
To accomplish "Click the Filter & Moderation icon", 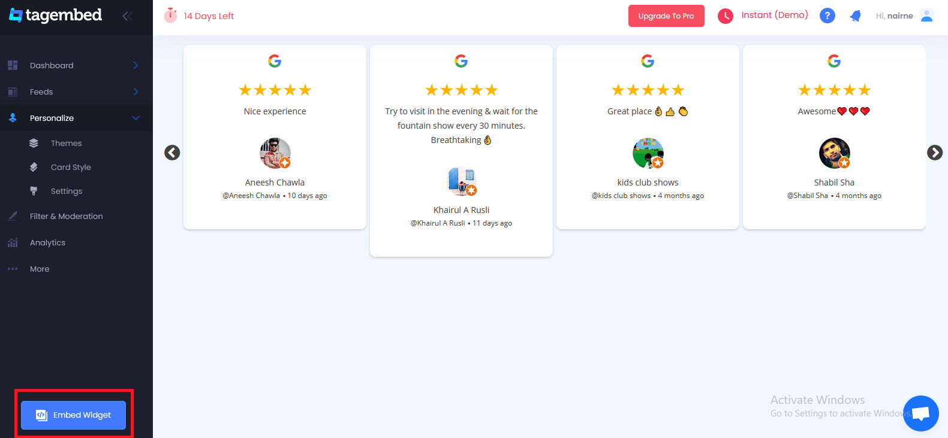I will tap(13, 216).
